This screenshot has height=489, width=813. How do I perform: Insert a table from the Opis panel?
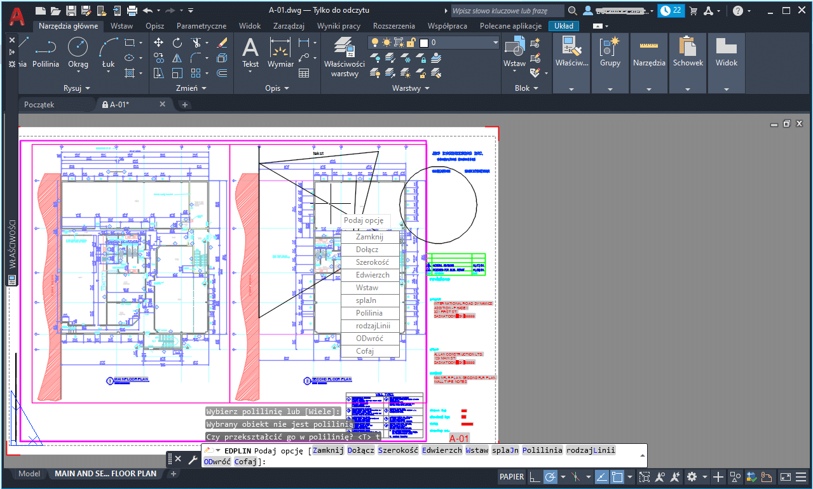tap(304, 73)
